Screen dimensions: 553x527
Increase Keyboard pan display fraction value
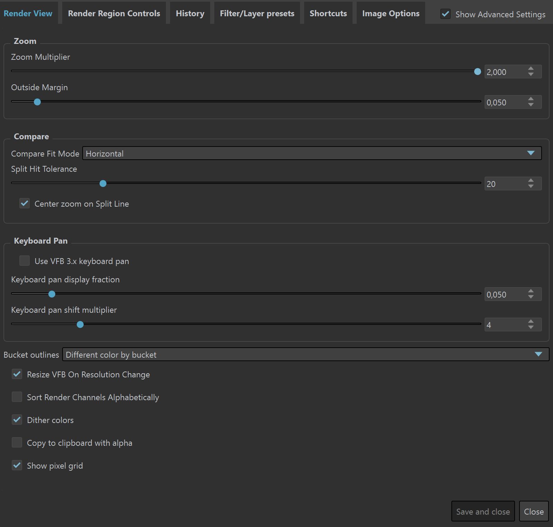[531, 291]
